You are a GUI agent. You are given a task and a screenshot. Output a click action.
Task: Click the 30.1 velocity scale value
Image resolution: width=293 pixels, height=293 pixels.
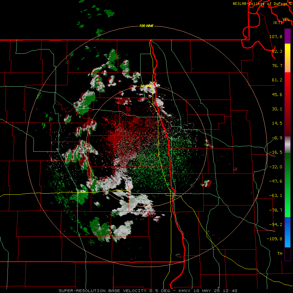click(277, 109)
